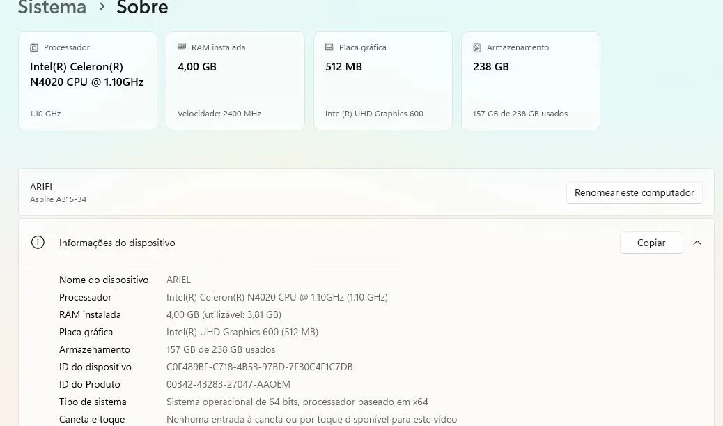723x426 pixels.
Task: Click Renomear este computador button
Action: tap(634, 192)
